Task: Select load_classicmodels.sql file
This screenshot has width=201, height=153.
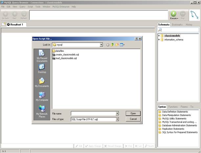Action: click(65, 58)
